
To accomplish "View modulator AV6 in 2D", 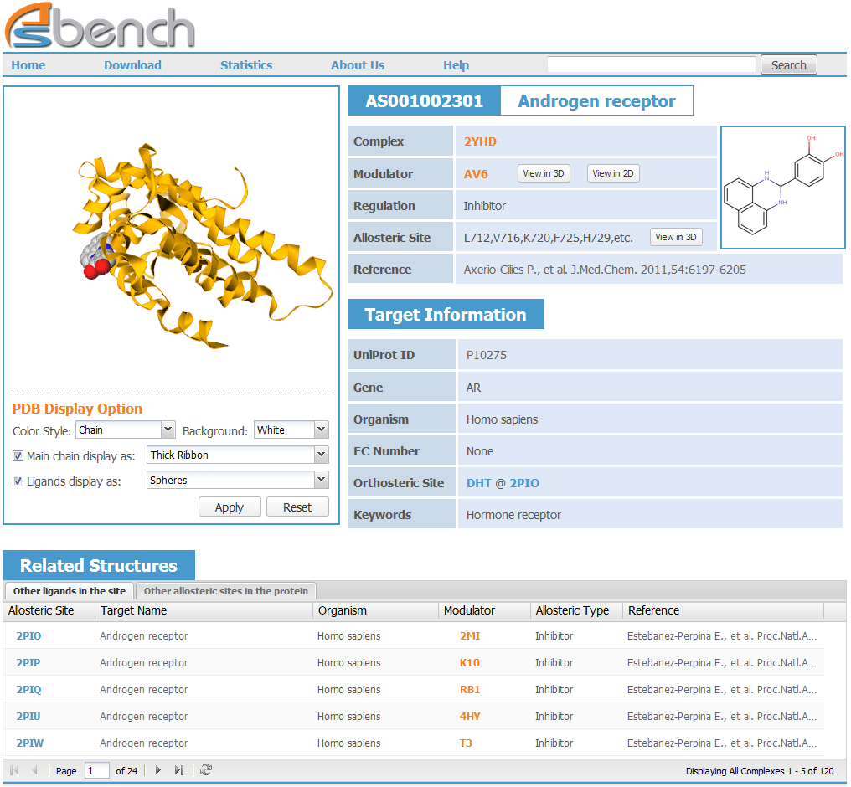I will click(613, 173).
